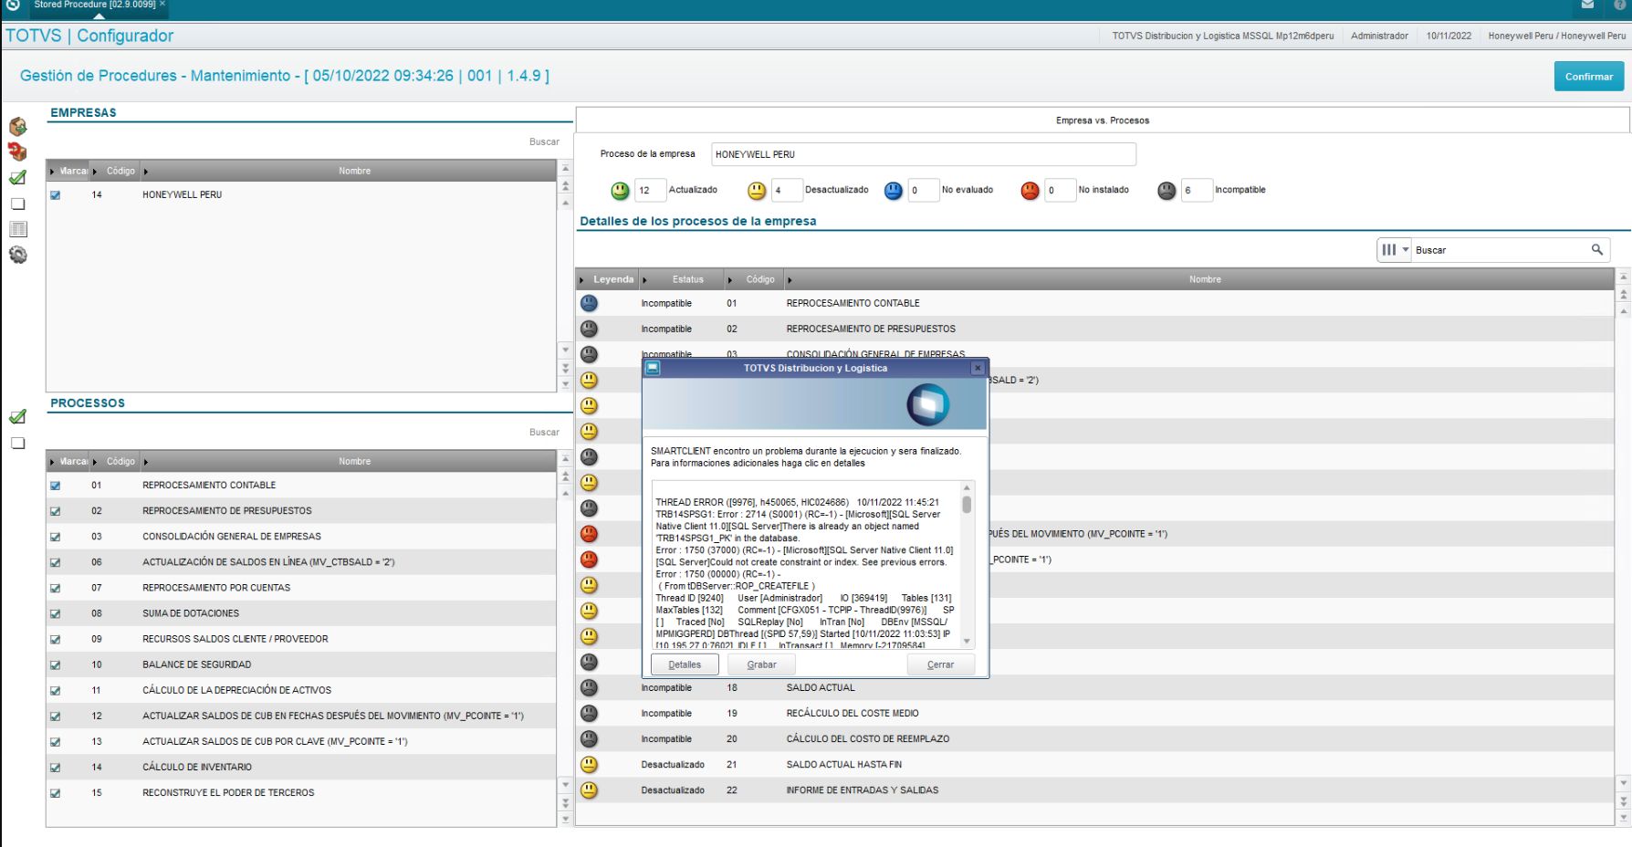The image size is (1632, 847).
Task: Click yellow face icon for SALDO ACTUAL HASTA FIN
Action: [x=590, y=764]
